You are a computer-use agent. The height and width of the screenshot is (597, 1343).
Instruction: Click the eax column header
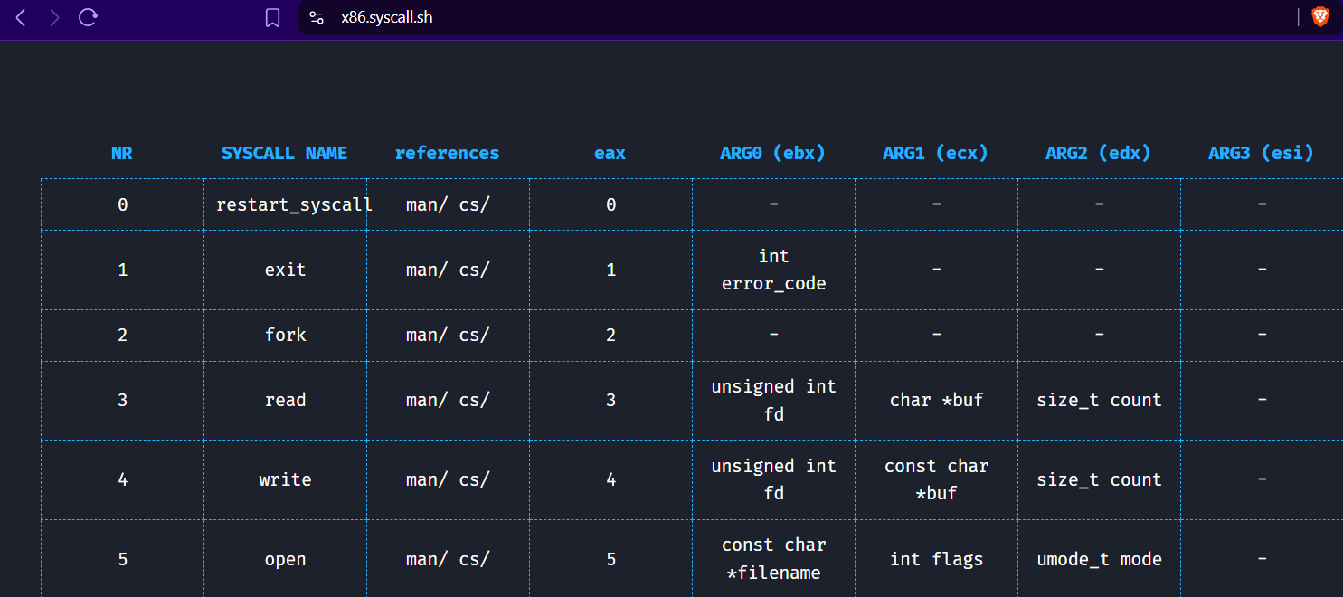610,153
